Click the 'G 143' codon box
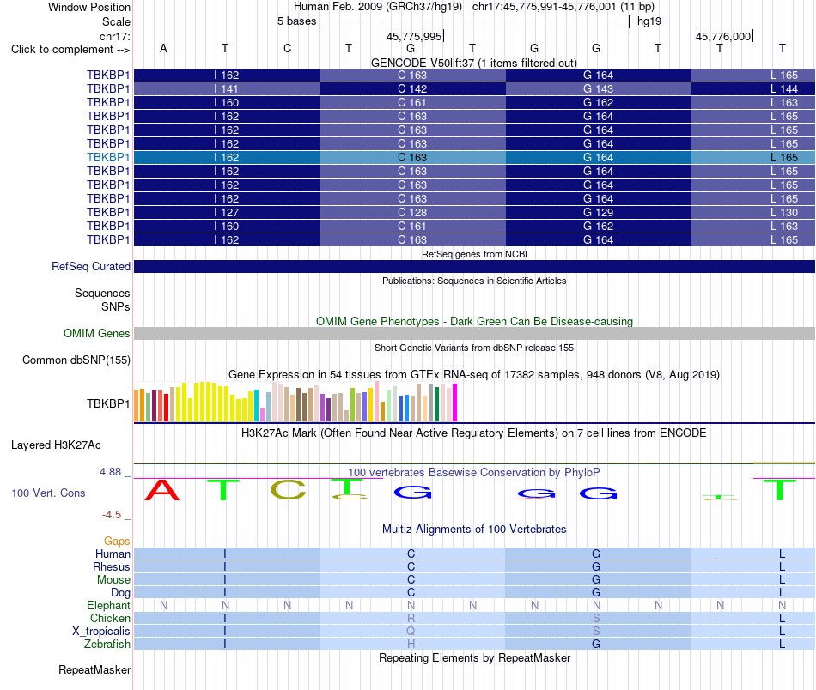The width and height of the screenshot is (816, 690). 598,89
